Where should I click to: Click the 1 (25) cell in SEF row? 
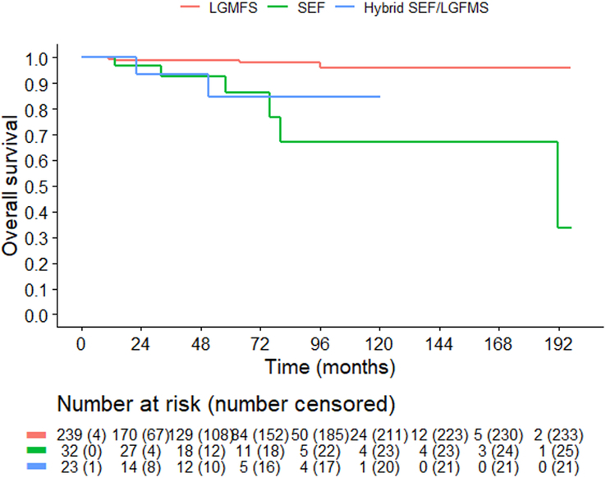click(x=558, y=451)
